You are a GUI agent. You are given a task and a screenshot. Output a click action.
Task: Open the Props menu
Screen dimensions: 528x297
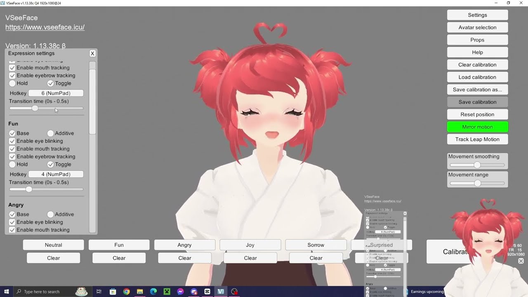[477, 40]
